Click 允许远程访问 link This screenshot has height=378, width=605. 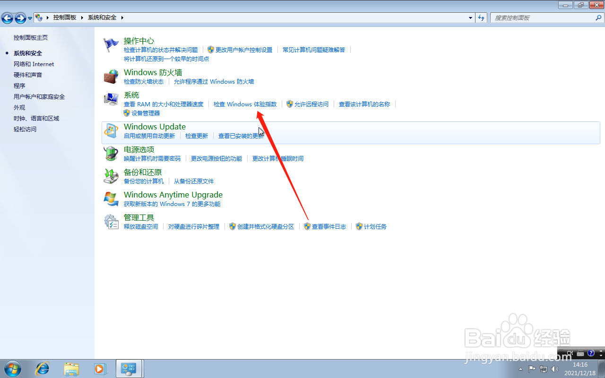[x=311, y=104]
